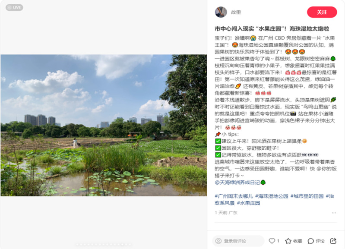Image resolution: width=345 pixels, height=249 pixels.
Task: Click the share arrow icon
Action: (x=333, y=241)
